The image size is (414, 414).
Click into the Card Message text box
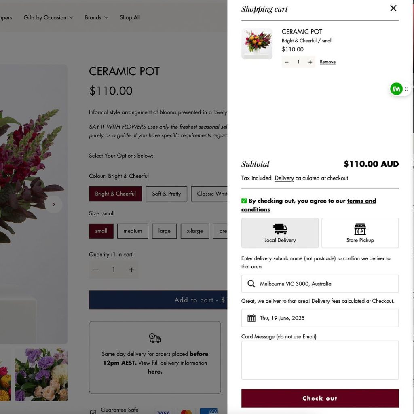320,360
